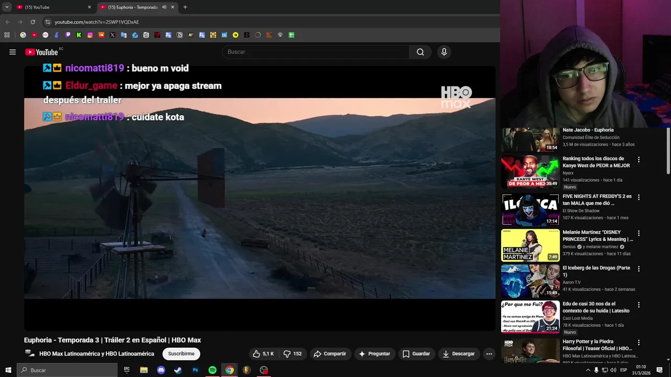The width and height of the screenshot is (671, 377).
Task: Open the apps grid bookmark
Action: click(x=7, y=35)
